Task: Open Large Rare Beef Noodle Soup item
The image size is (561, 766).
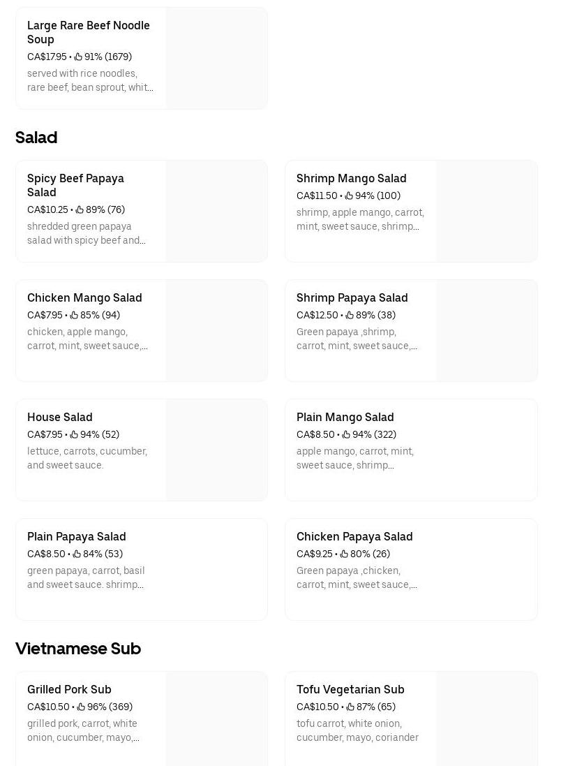Action: pos(89,32)
